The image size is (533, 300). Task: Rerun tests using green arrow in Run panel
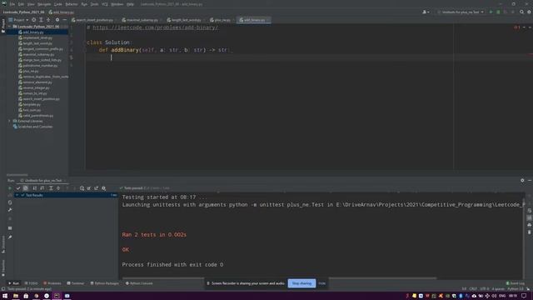(10, 188)
